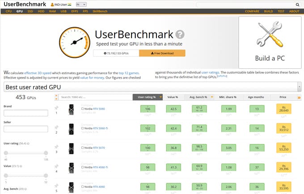This screenshot has width=304, height=194.
Task: Follow the top 12 games link
Action: pos(129,73)
